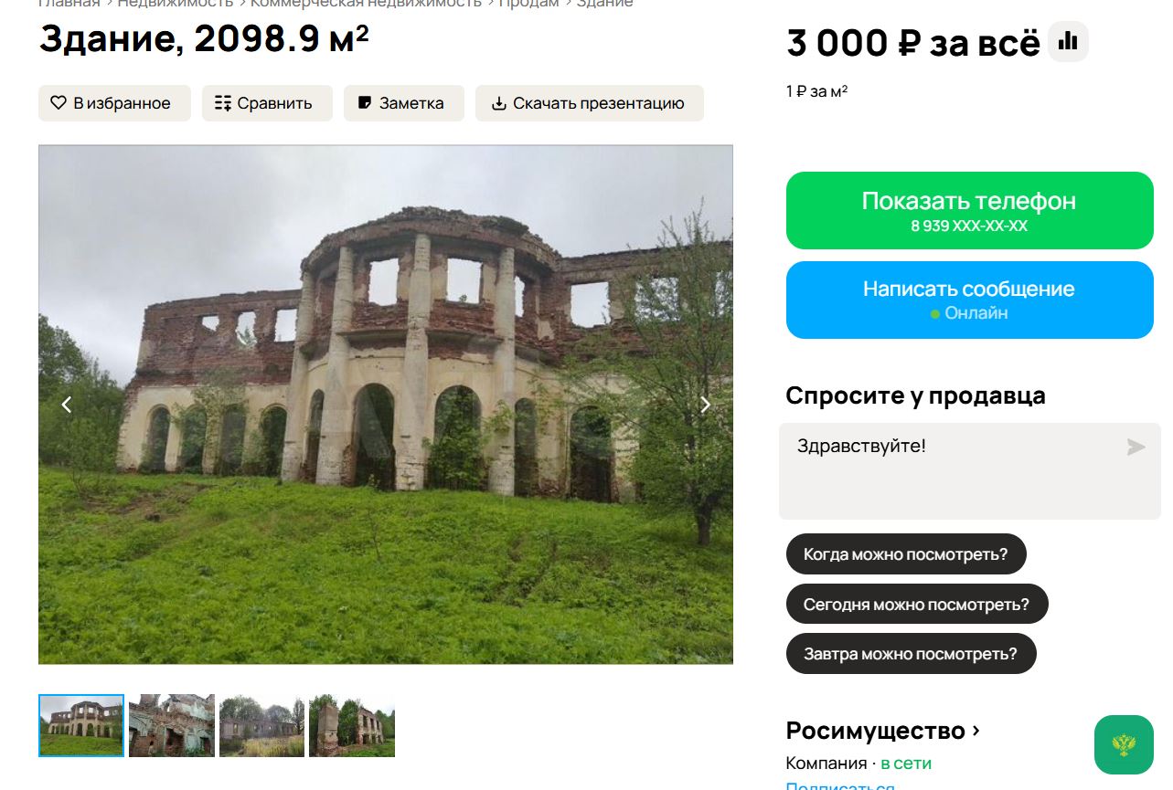Choose 'Завтра можно посмотреть?' quick question
This screenshot has height=790, width=1173.
point(911,654)
